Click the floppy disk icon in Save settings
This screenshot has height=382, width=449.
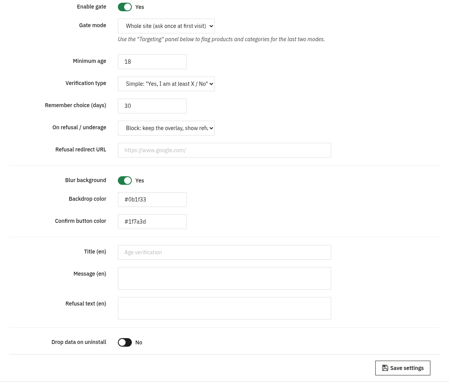(x=385, y=368)
